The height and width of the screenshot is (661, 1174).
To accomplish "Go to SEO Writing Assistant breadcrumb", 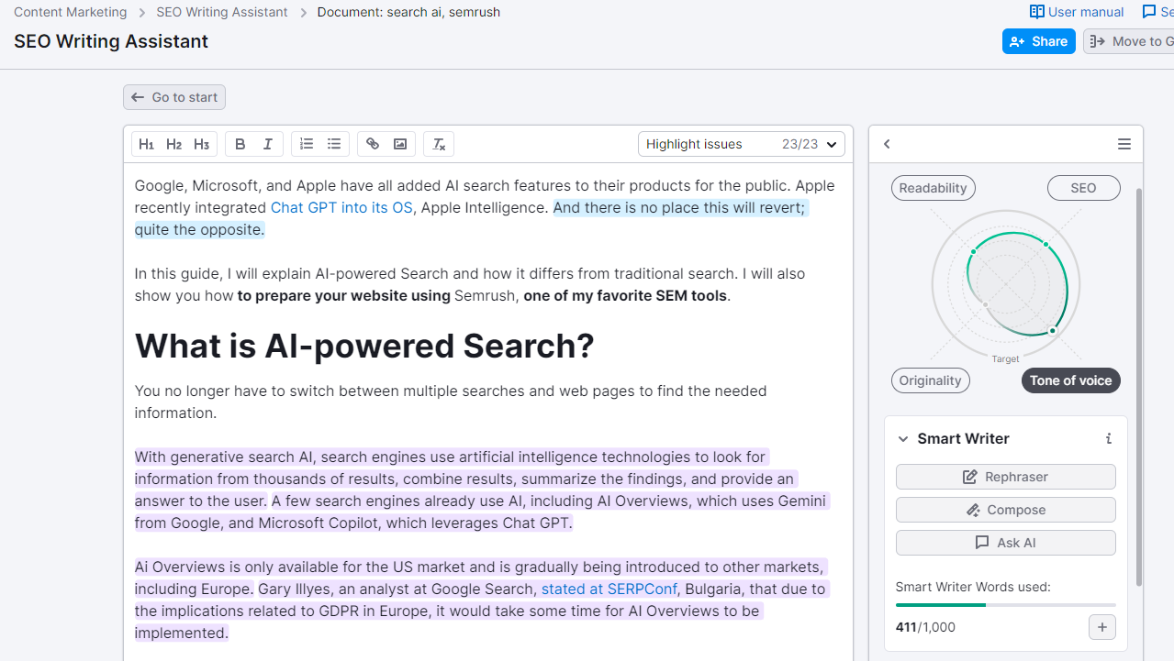I will point(222,12).
